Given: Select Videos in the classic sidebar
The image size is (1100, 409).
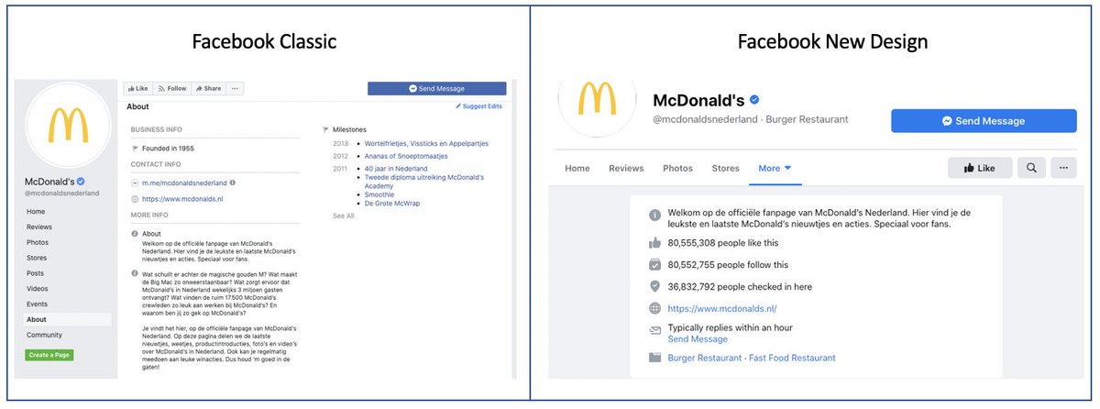Looking at the screenshot, I should tap(38, 288).
